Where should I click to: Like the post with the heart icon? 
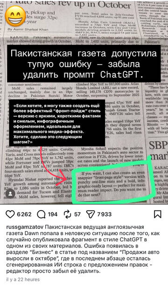(10, 214)
